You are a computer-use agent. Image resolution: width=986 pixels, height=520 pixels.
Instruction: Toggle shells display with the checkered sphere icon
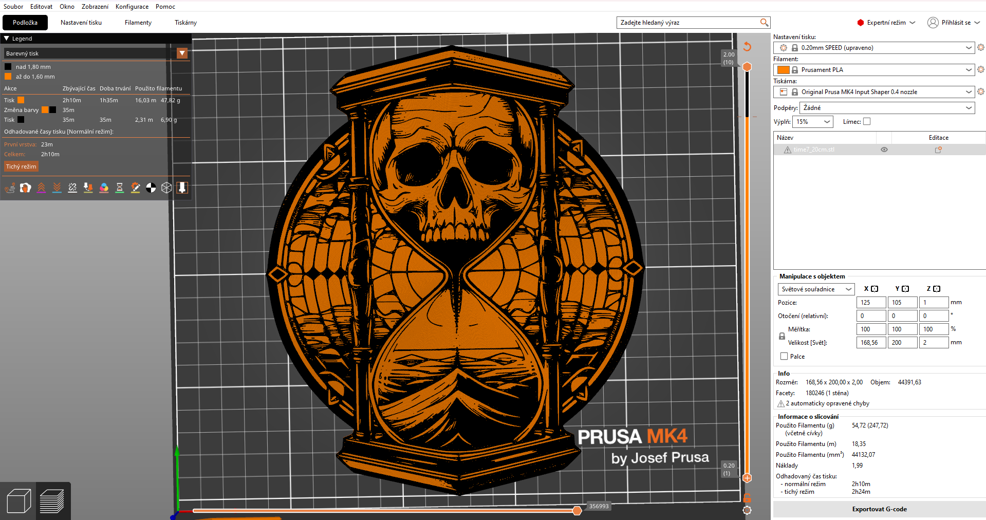point(151,188)
